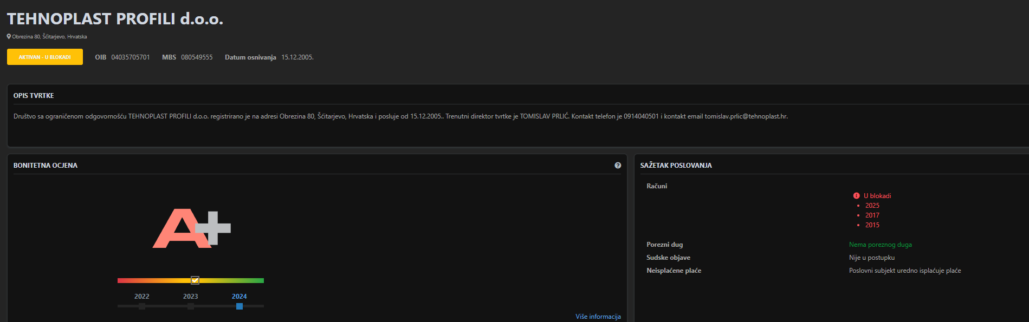Click the 2023 marker square on the timeline track
Image resolution: width=1029 pixels, height=322 pixels.
pyautogui.click(x=191, y=306)
